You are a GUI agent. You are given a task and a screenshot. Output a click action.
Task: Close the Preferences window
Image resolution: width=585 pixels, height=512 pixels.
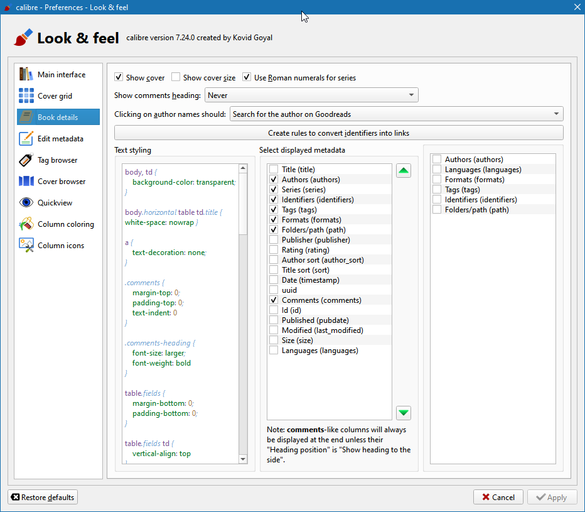coord(577,7)
